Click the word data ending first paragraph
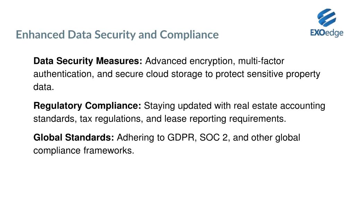The image size is (355, 200). [x=43, y=87]
